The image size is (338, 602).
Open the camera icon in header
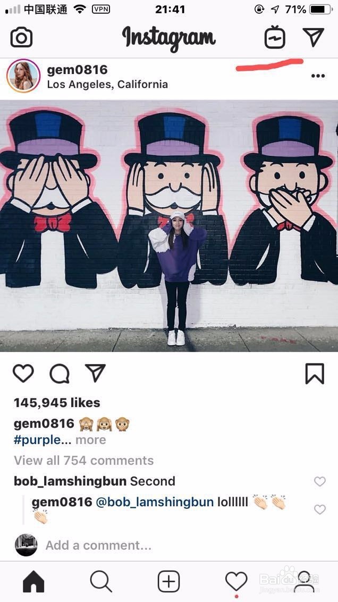tap(21, 37)
